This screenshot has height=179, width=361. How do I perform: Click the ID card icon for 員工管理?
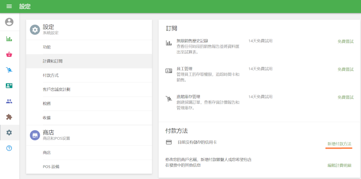coord(169,71)
